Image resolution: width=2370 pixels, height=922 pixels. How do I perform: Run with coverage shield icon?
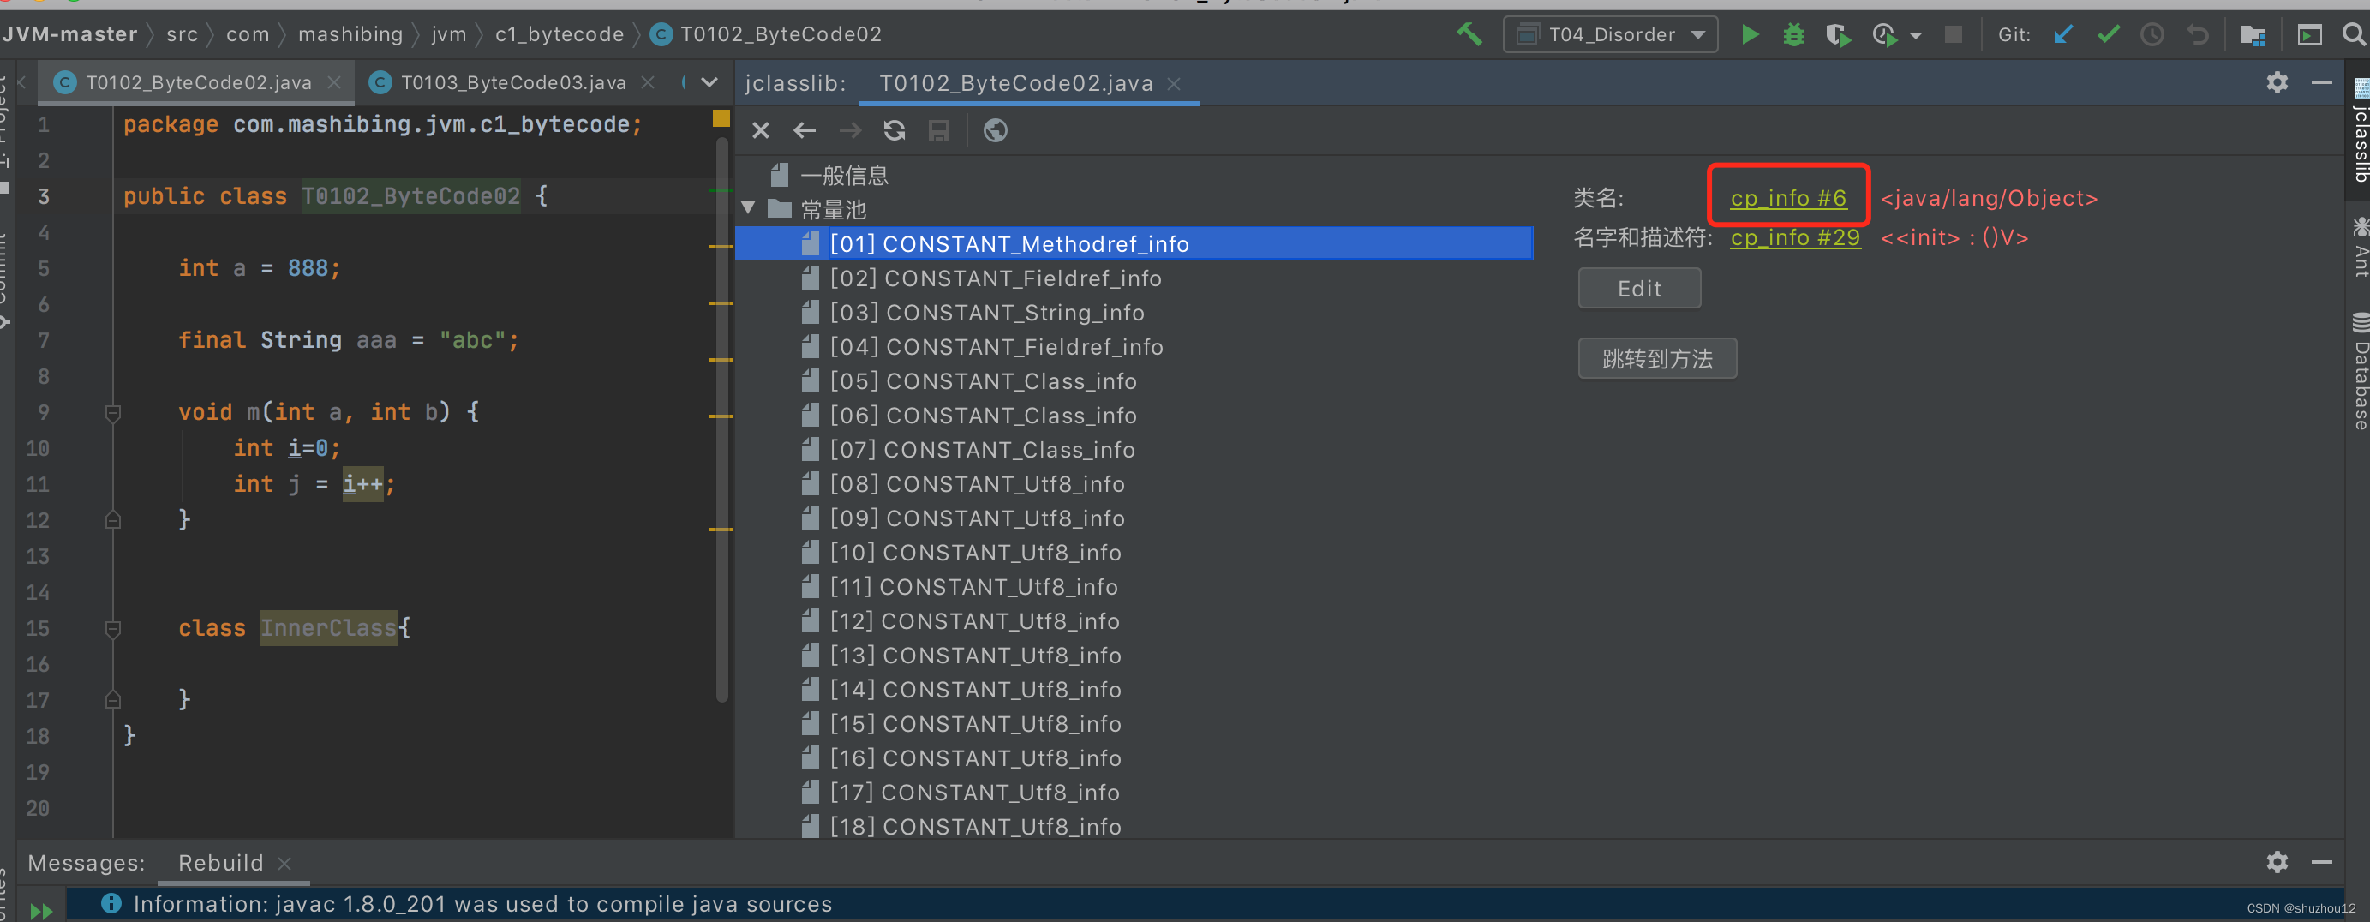point(1837,35)
